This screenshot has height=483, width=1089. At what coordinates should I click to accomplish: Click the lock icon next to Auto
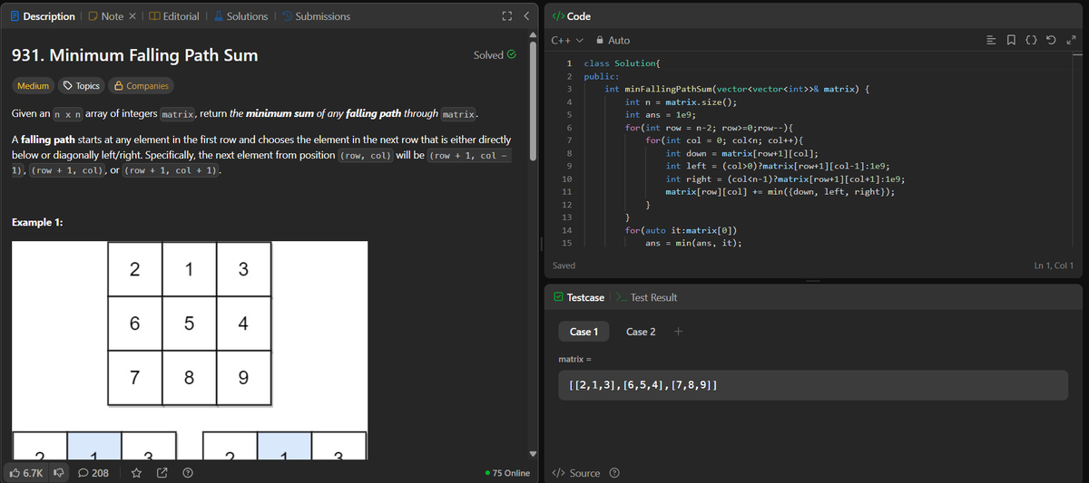coord(599,41)
